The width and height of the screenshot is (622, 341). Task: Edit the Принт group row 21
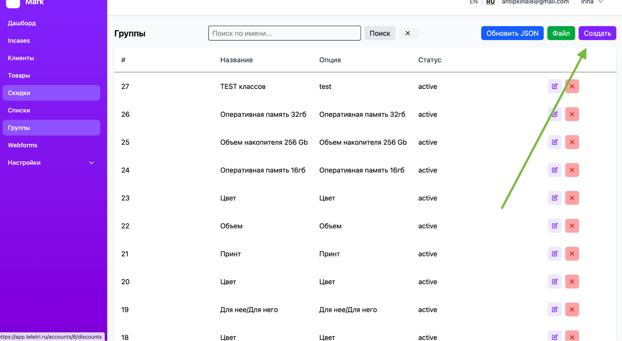point(554,254)
